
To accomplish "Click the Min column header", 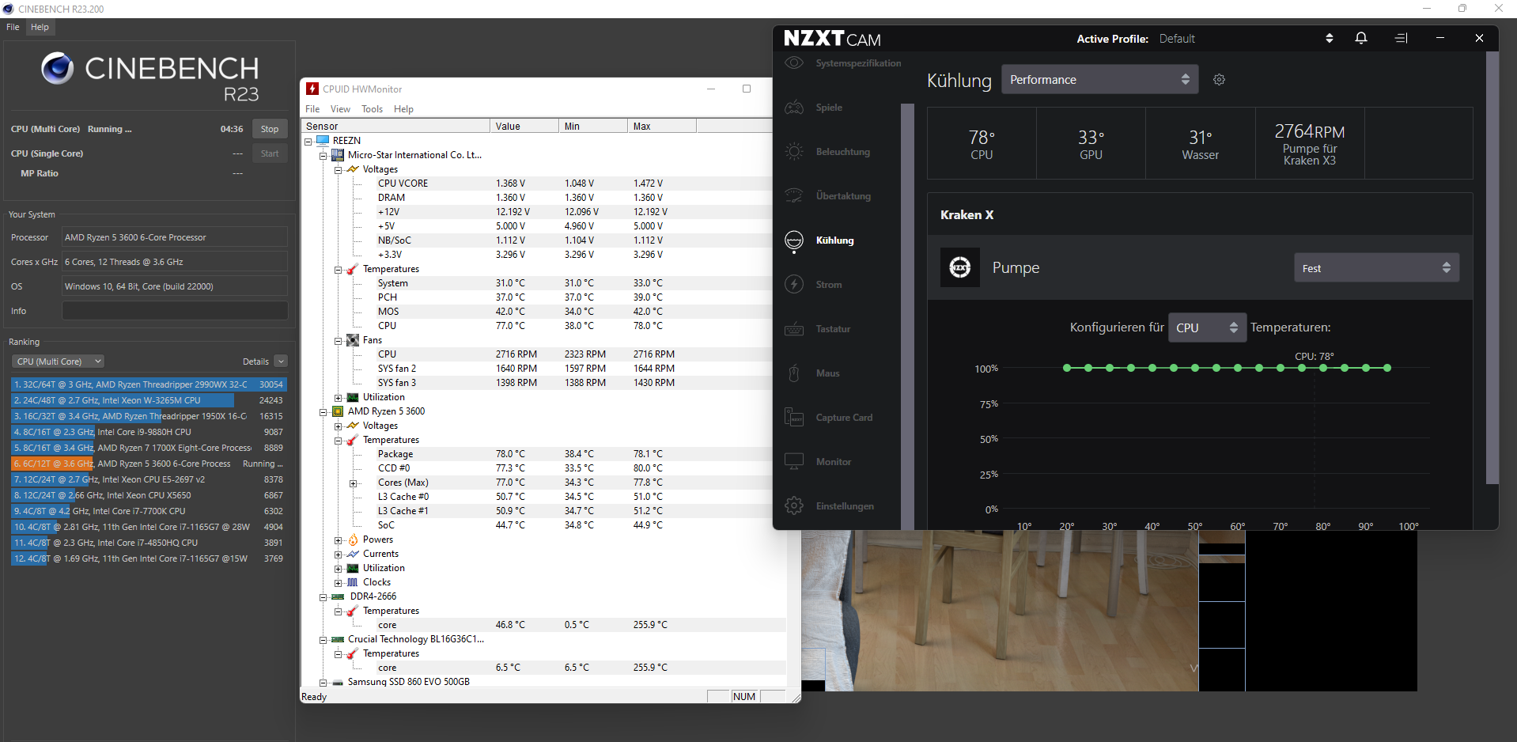I will click(592, 127).
